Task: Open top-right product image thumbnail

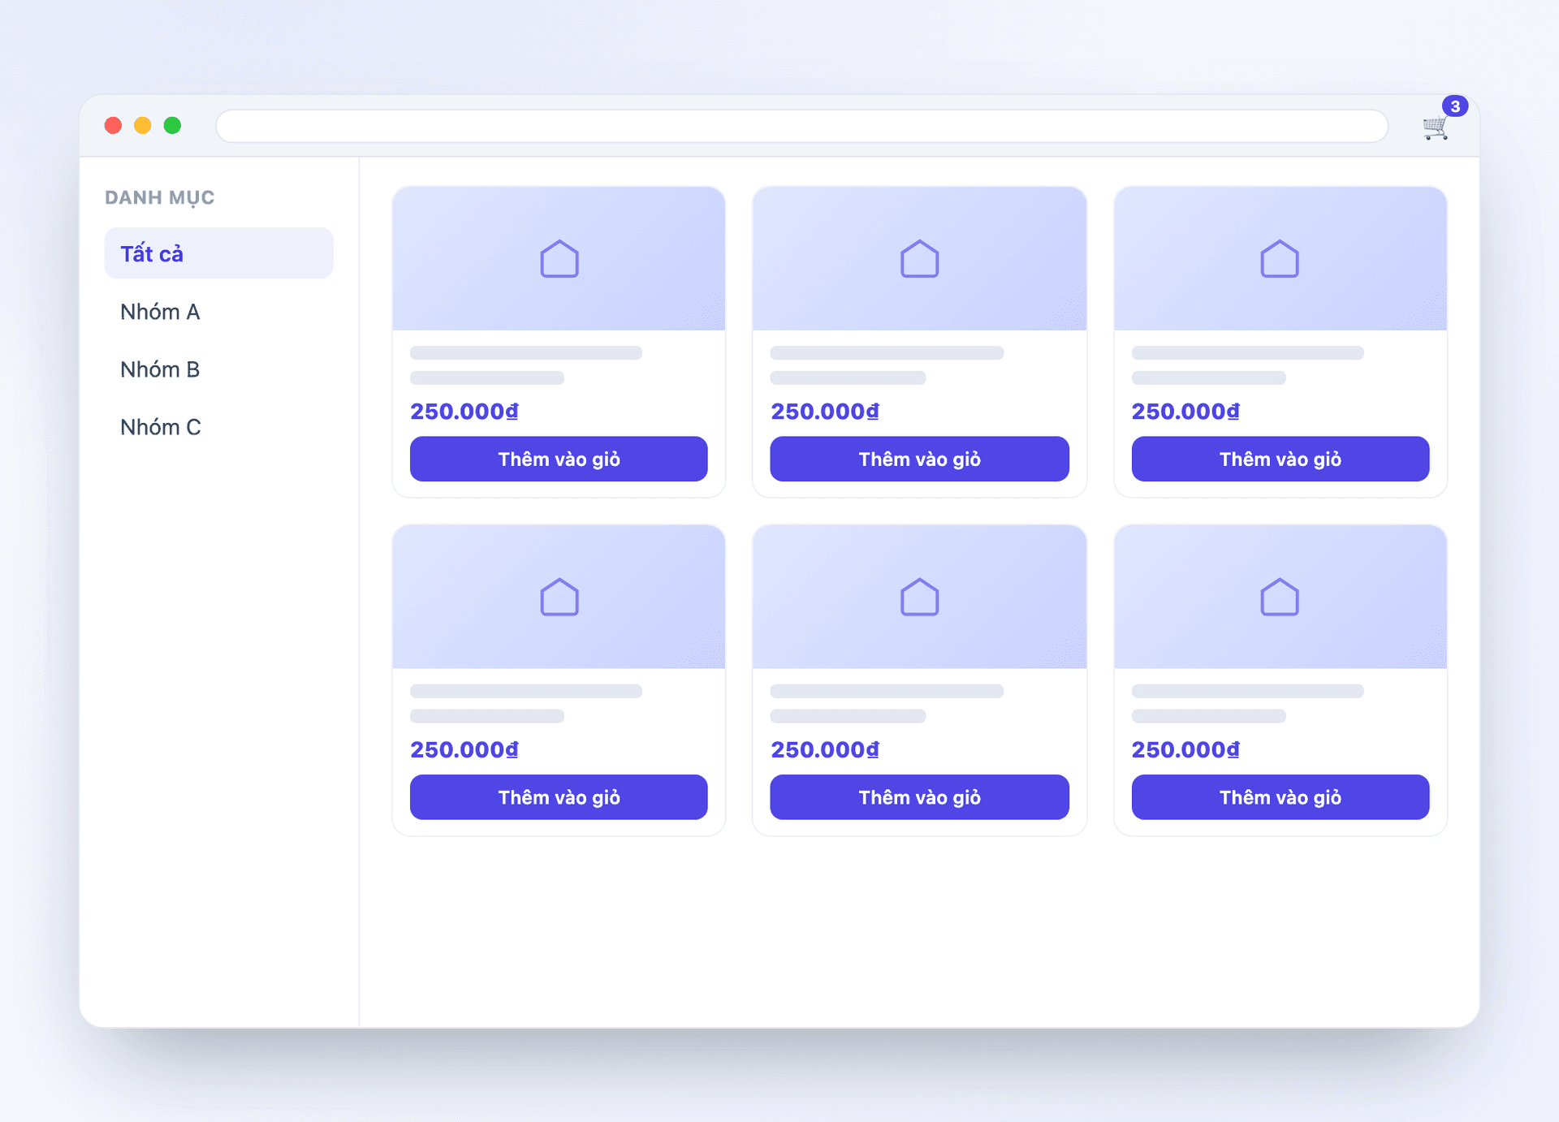Action: (1280, 259)
